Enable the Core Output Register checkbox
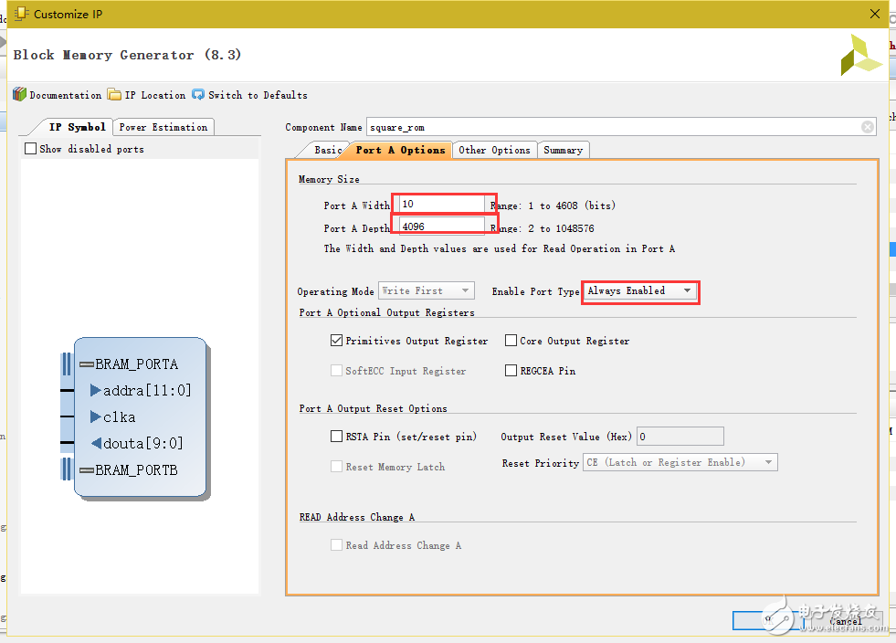This screenshot has height=643, width=896. [x=511, y=341]
